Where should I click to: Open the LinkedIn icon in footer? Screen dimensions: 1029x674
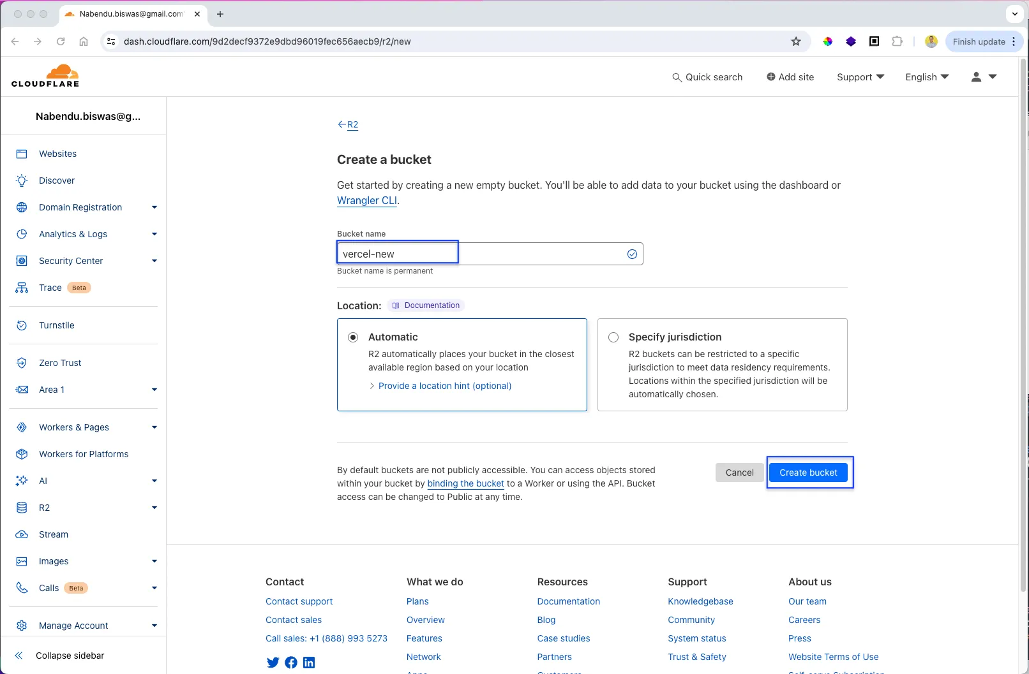(309, 663)
